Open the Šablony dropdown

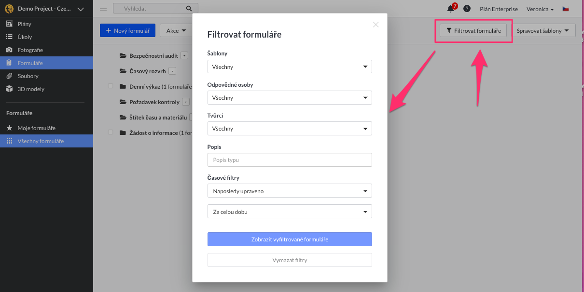click(x=290, y=66)
